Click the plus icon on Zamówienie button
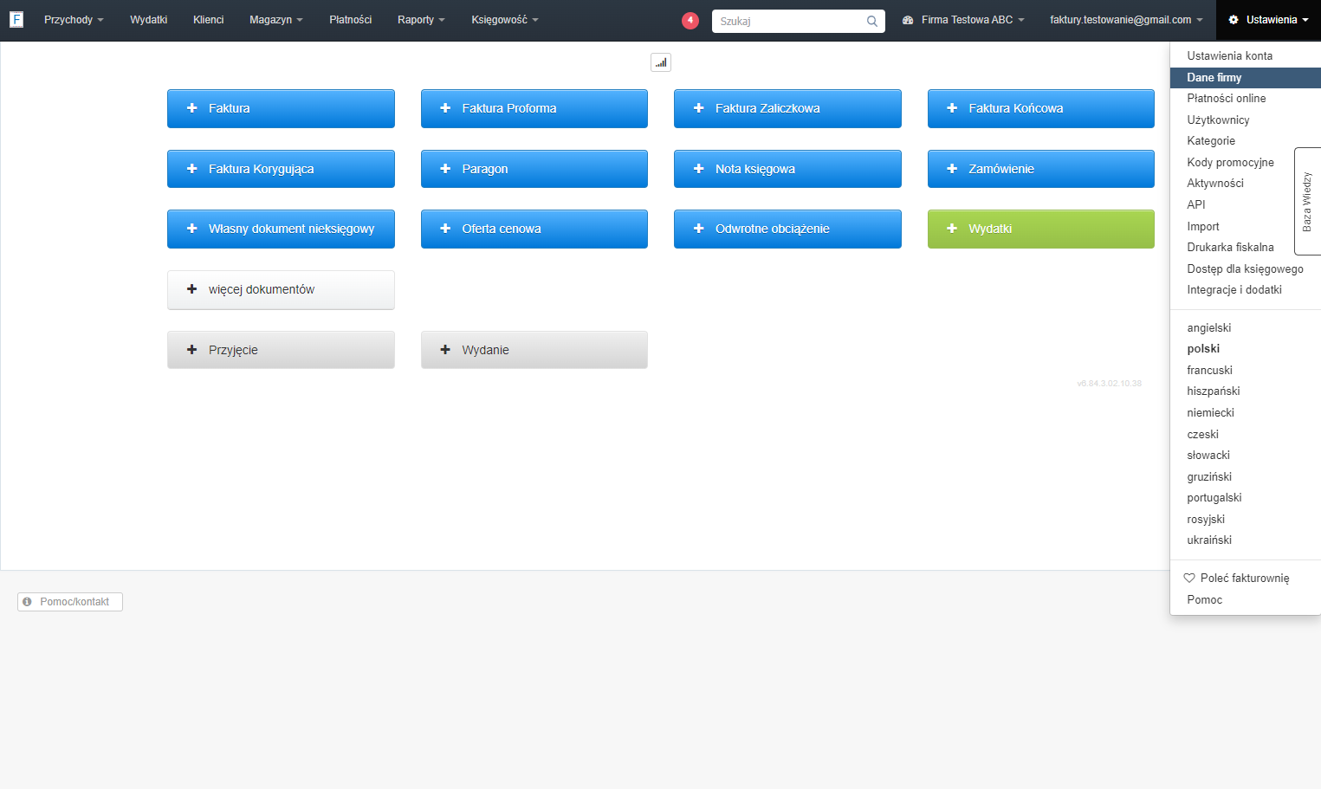This screenshot has height=789, width=1321. (x=952, y=169)
